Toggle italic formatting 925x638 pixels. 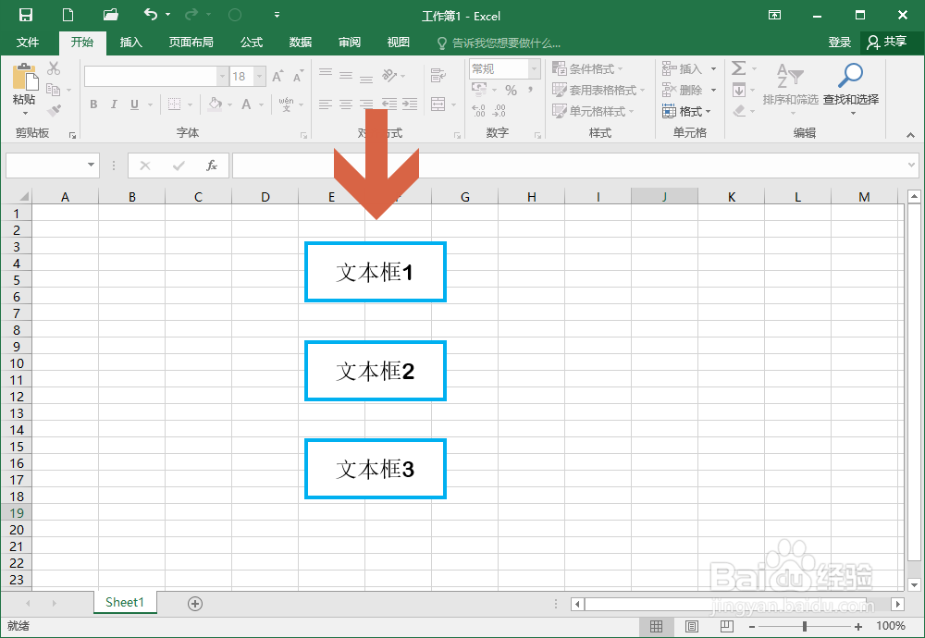pos(114,104)
